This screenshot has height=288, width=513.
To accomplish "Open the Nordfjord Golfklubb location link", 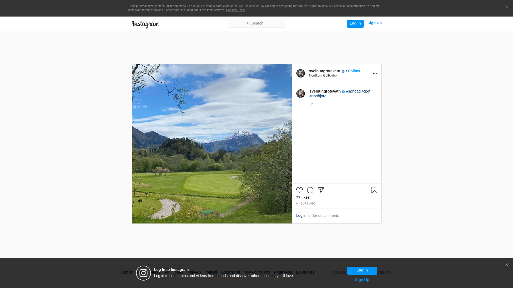I will pos(322,76).
